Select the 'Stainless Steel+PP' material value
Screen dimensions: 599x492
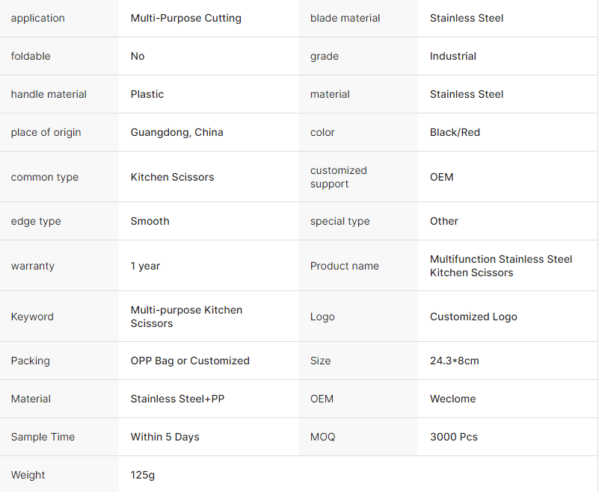177,399
